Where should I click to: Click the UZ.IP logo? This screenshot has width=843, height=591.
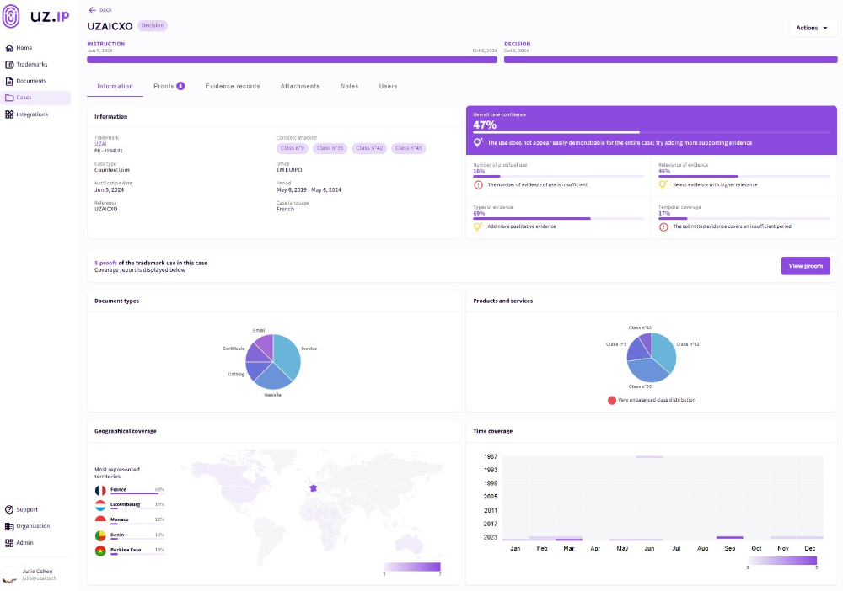[35, 16]
